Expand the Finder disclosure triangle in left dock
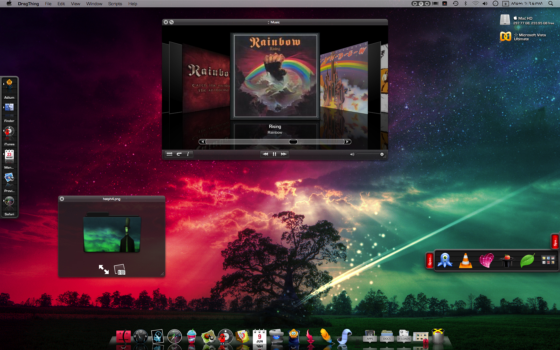 3,107
